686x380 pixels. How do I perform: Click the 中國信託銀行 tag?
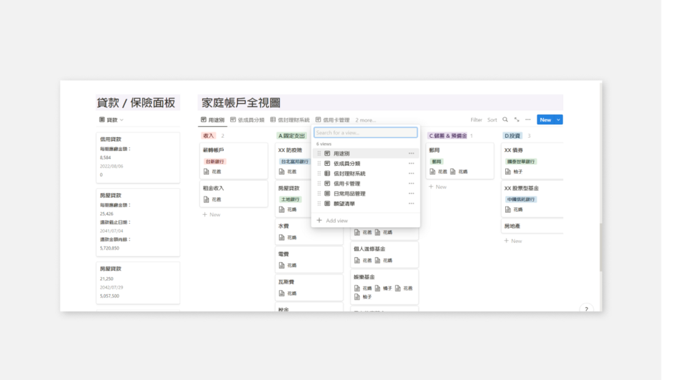(521, 199)
